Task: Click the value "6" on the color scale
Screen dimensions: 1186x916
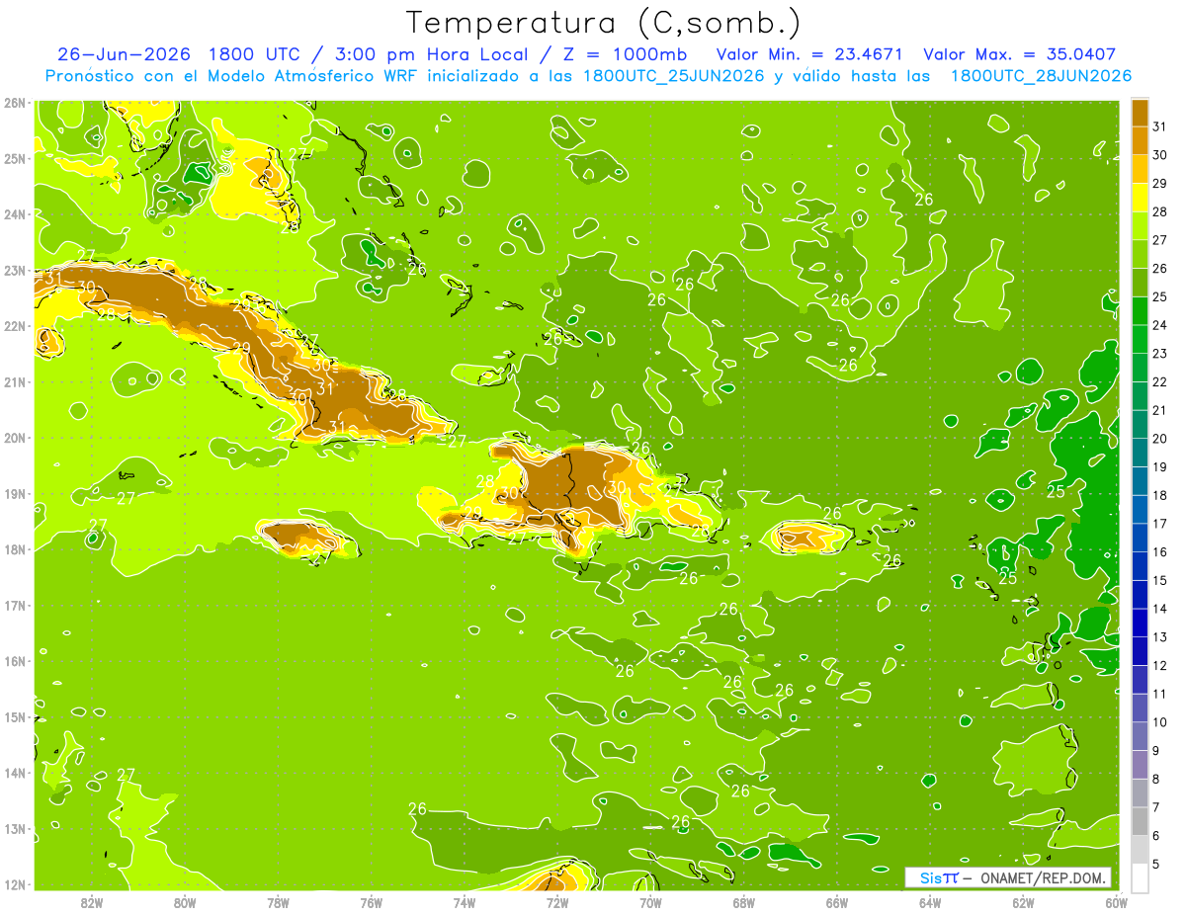Action: (x=1156, y=836)
